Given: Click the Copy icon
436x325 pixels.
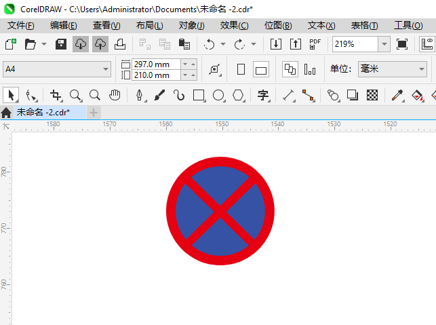Looking at the screenshot, I should pos(165,44).
